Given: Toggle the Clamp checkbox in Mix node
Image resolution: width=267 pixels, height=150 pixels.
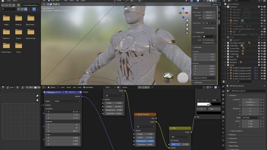Looking at the screenshot, I should (x=171, y=140).
